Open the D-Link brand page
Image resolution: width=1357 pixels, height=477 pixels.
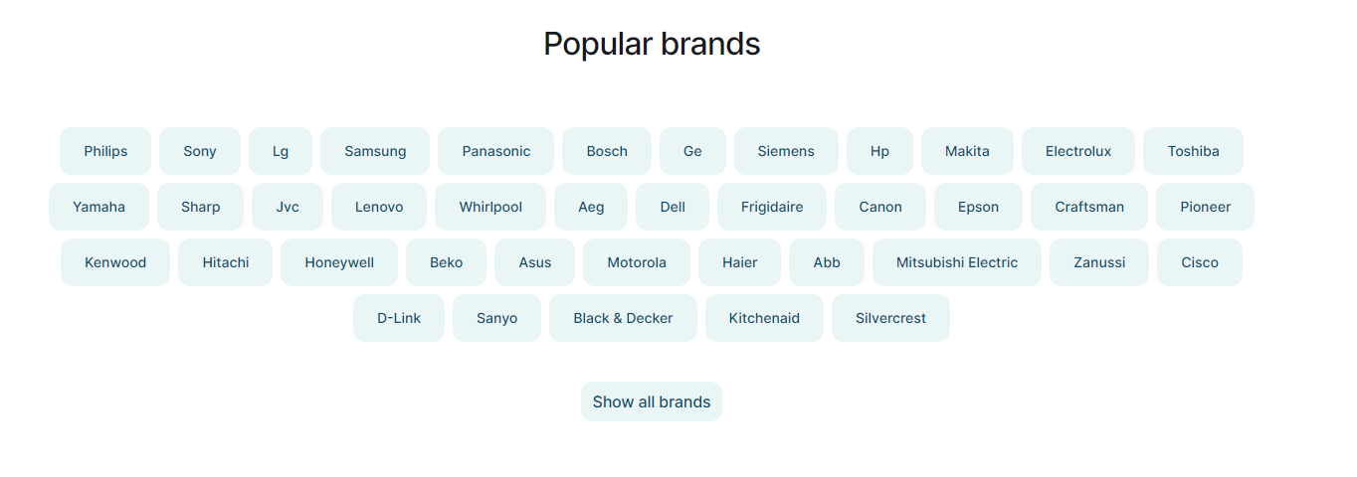(x=399, y=318)
